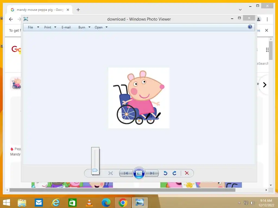The image size is (278, 208).
Task: Open the File menu in Photo Viewer
Action: tap(30, 27)
